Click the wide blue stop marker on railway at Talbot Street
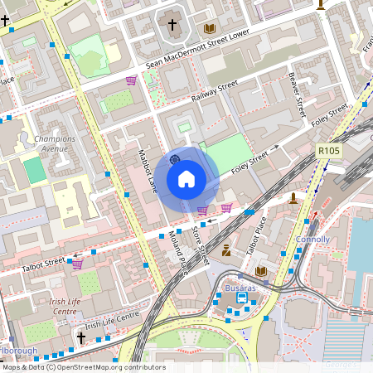The width and height of the screenshot is (373, 373). tap(249, 212)
